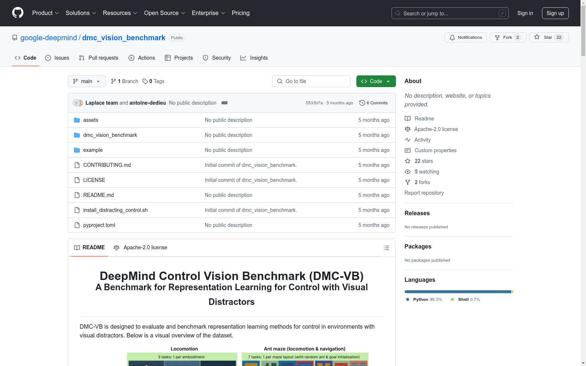Image resolution: width=586 pixels, height=366 pixels.
Task: Switch to the Insights tab
Action: (254, 58)
